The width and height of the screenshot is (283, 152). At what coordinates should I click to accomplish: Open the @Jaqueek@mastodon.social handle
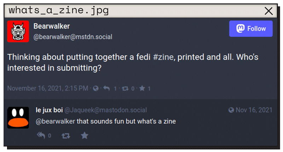[105, 110]
